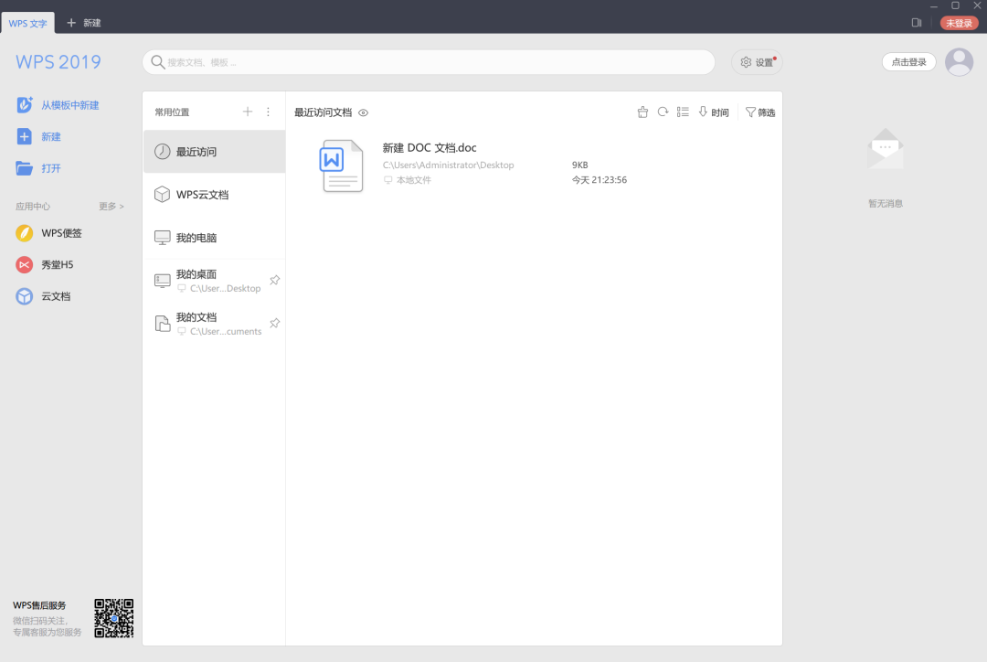Click the 9KB file size

point(579,165)
